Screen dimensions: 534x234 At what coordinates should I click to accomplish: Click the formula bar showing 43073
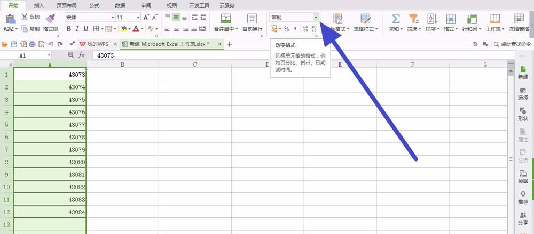303,55
